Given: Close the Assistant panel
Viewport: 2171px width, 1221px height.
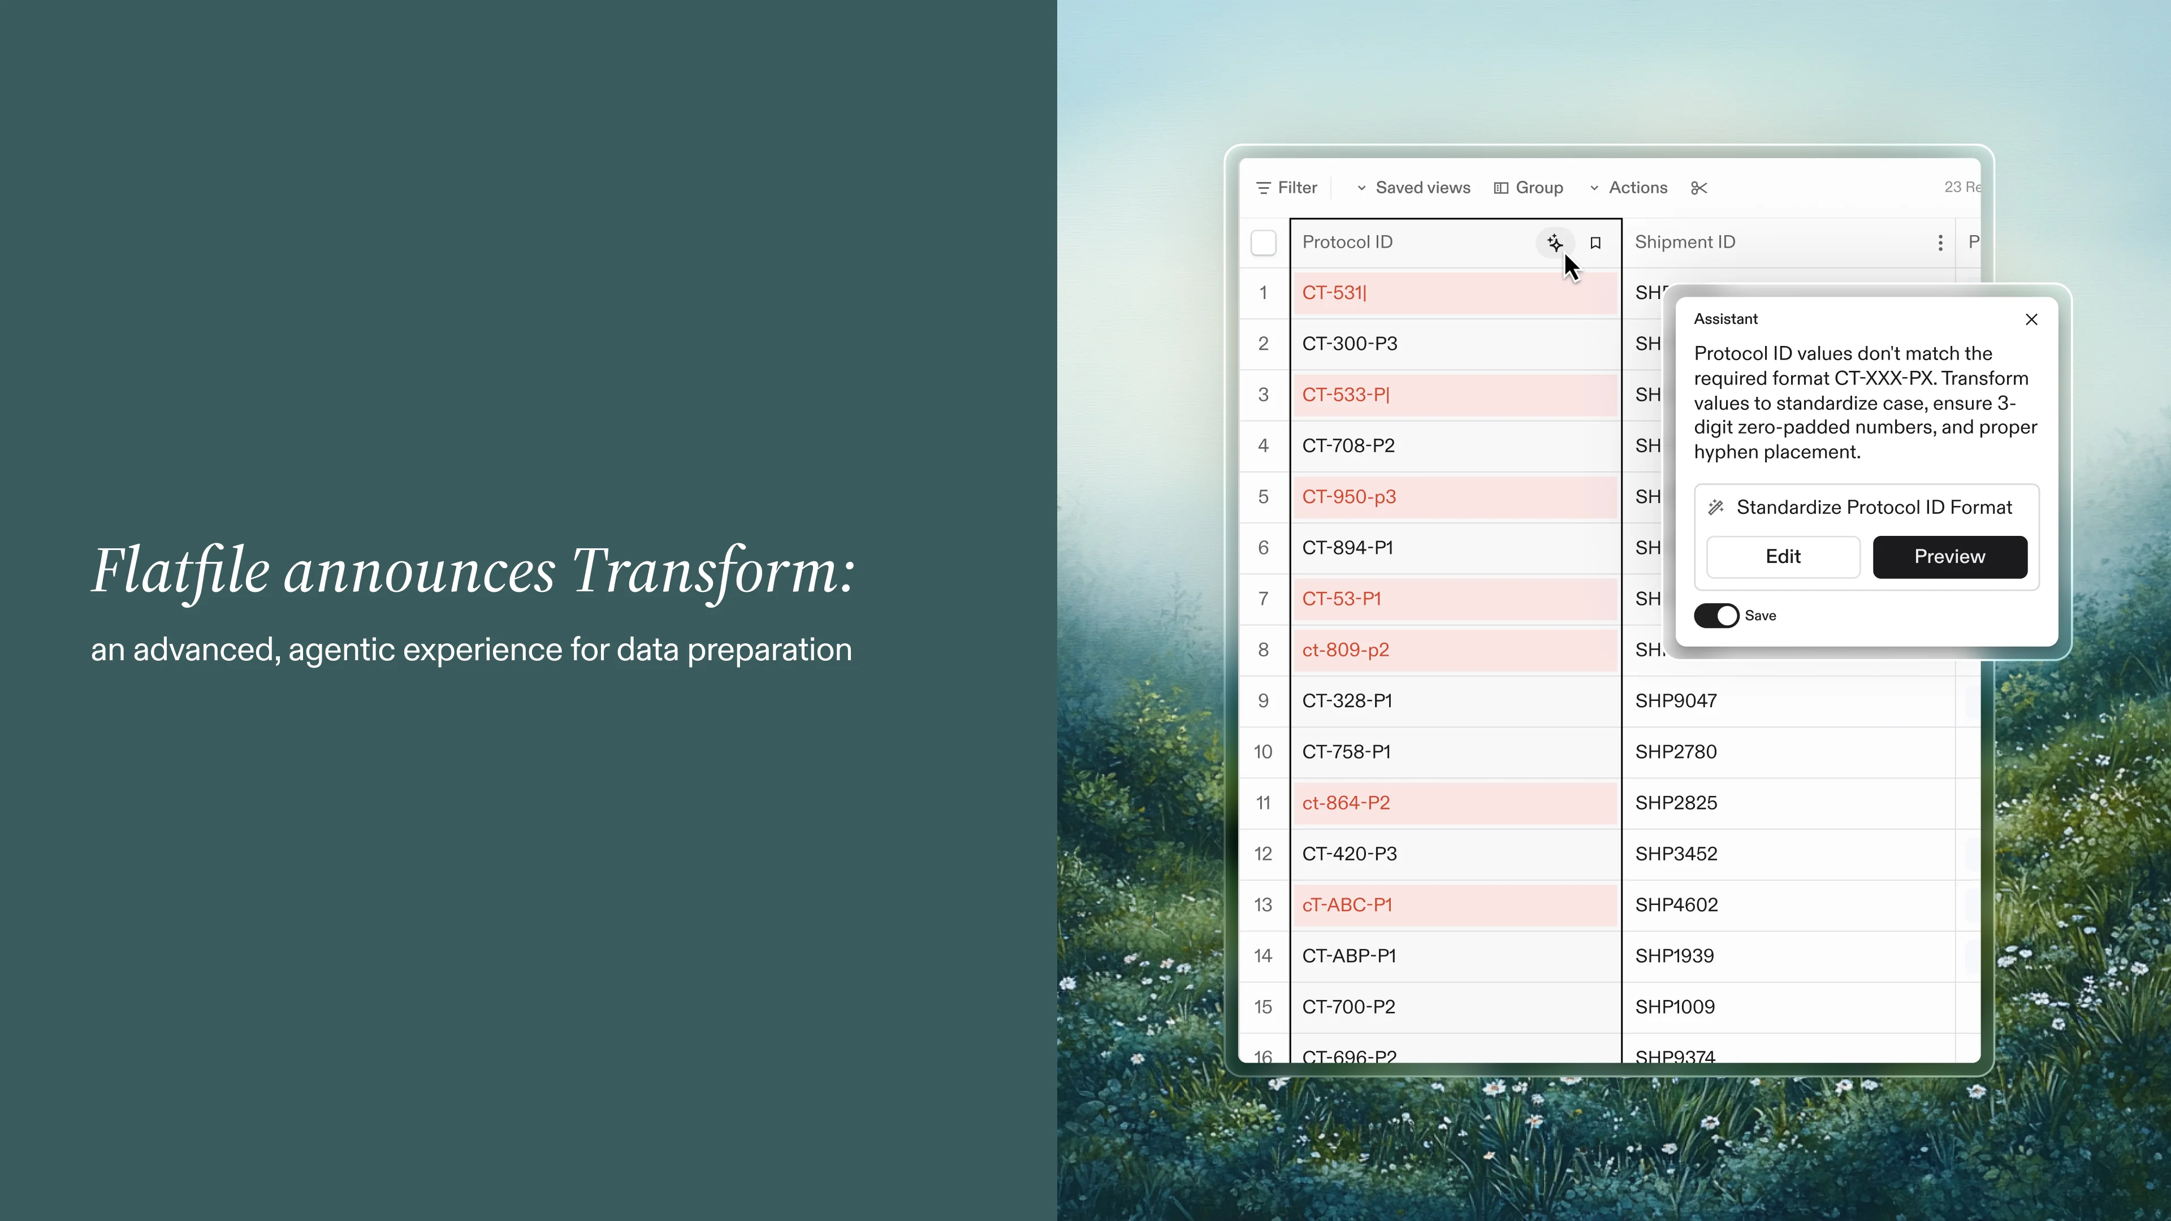Looking at the screenshot, I should [2031, 319].
